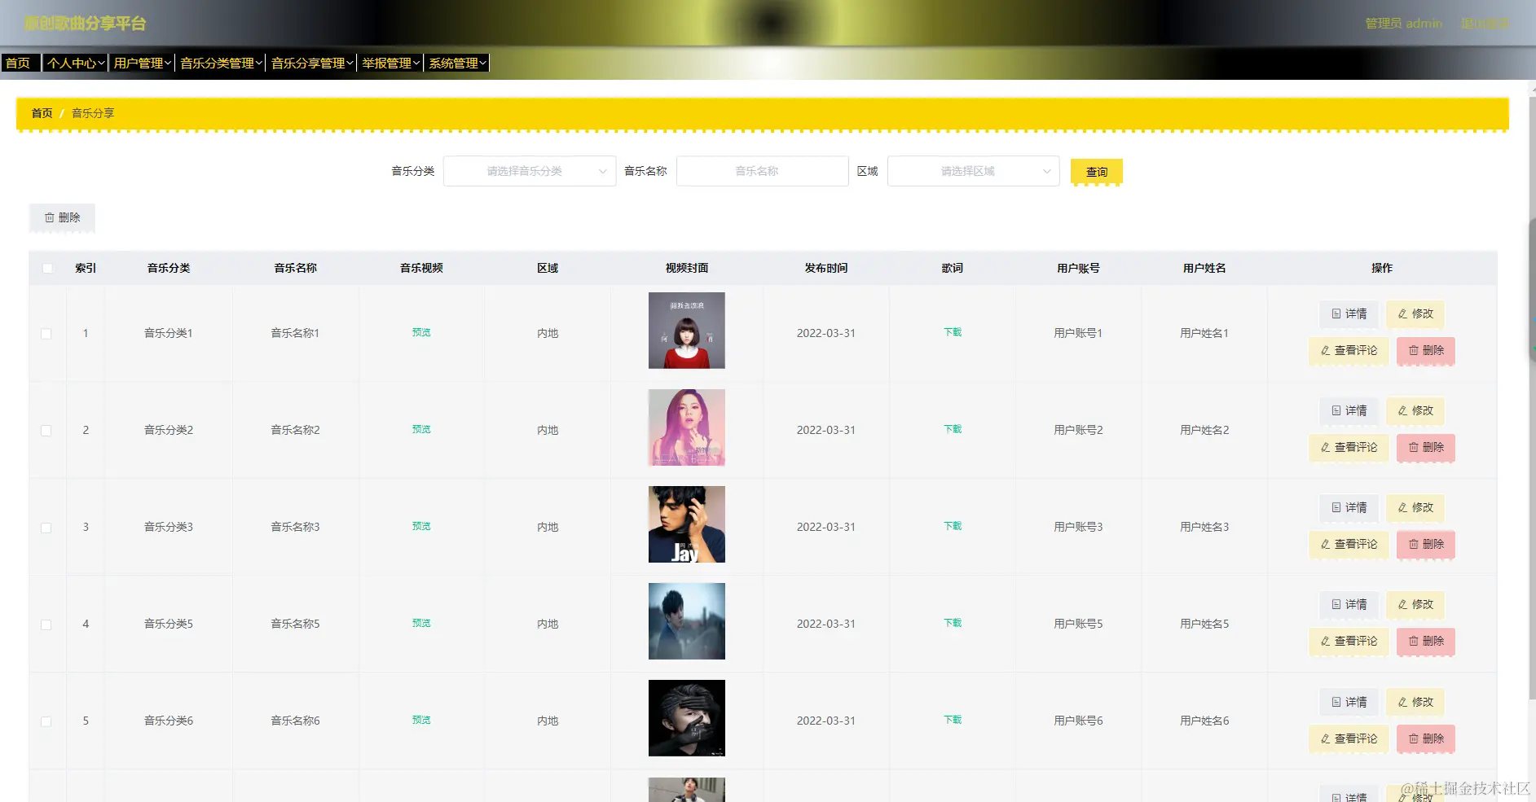The image size is (1536, 802).
Task: Click the logout link in the header
Action: click(1485, 24)
